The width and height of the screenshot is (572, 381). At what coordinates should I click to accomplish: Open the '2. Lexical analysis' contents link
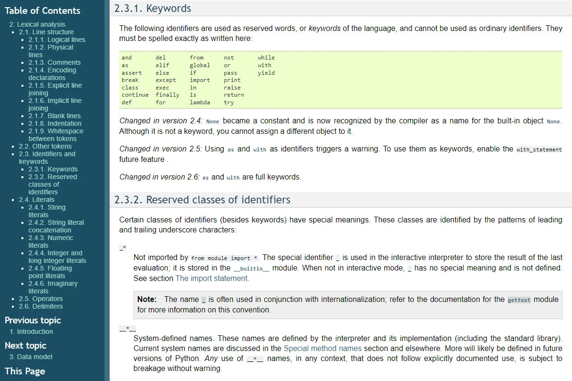click(37, 24)
